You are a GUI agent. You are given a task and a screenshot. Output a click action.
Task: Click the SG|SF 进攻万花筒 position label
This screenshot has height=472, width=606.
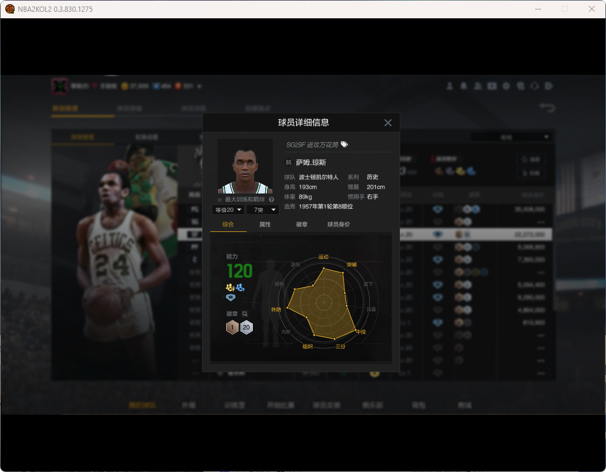pos(312,145)
